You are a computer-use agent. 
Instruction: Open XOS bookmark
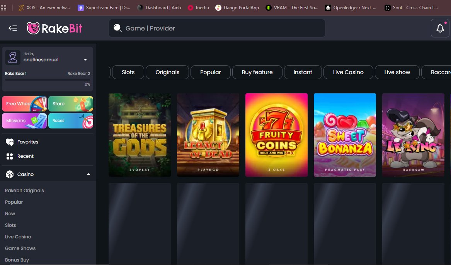pos(44,8)
